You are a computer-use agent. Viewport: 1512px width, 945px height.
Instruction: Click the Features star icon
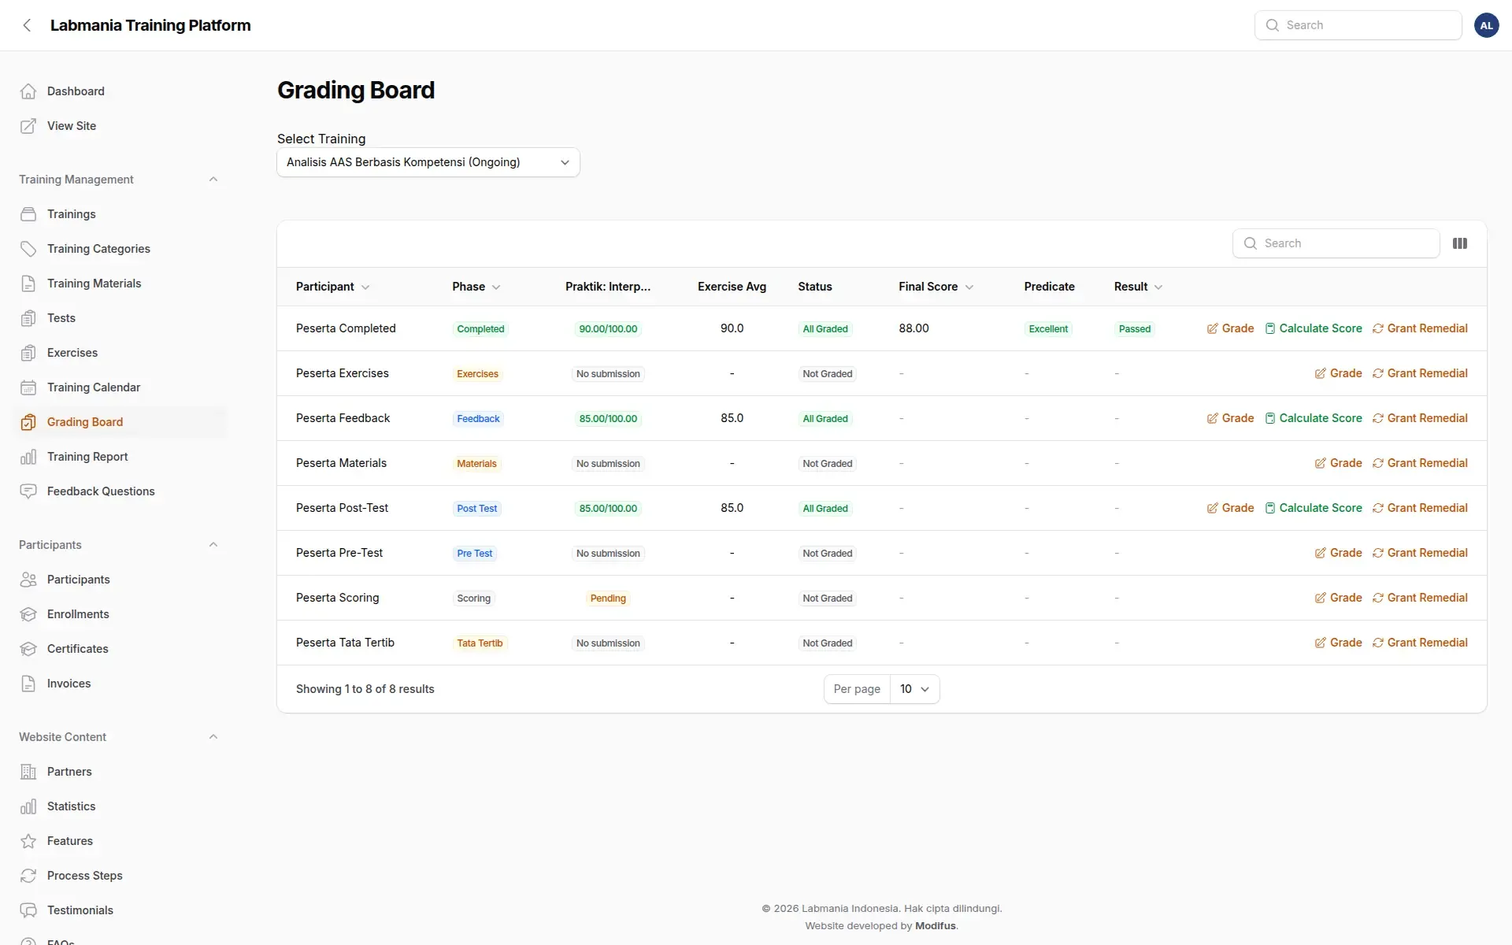click(28, 841)
